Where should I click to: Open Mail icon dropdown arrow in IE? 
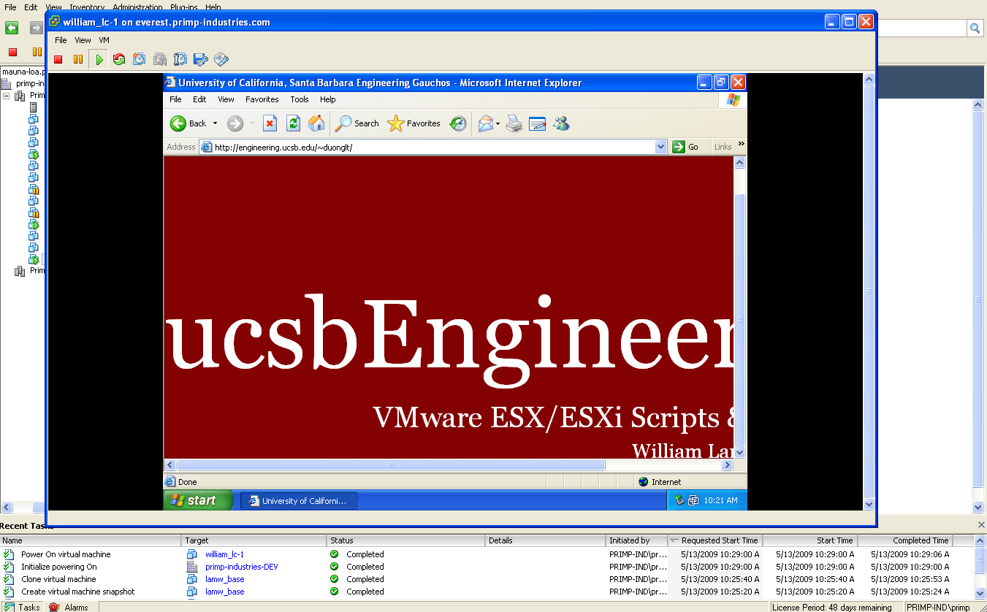pos(498,123)
